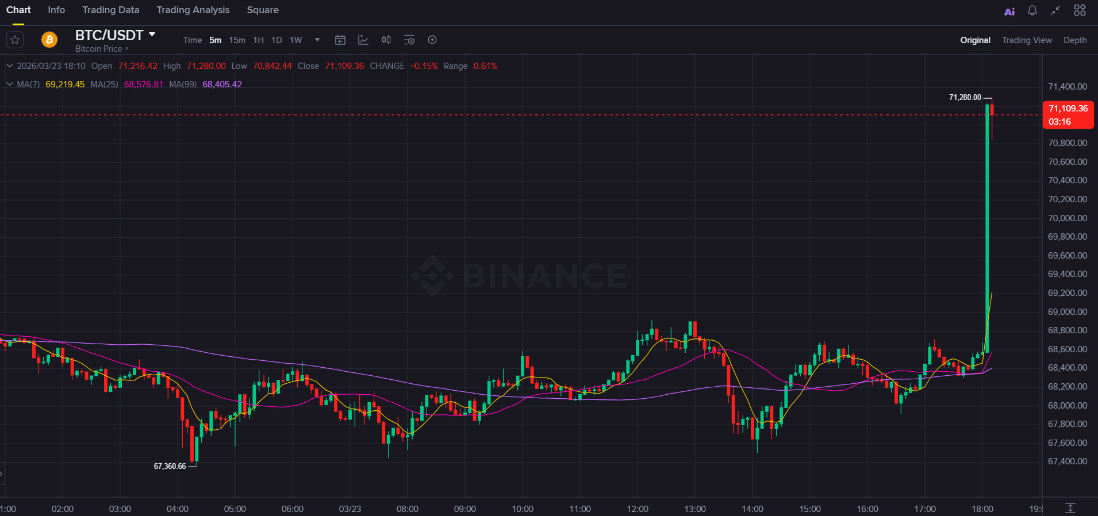Open chart display settings list icon

click(409, 40)
